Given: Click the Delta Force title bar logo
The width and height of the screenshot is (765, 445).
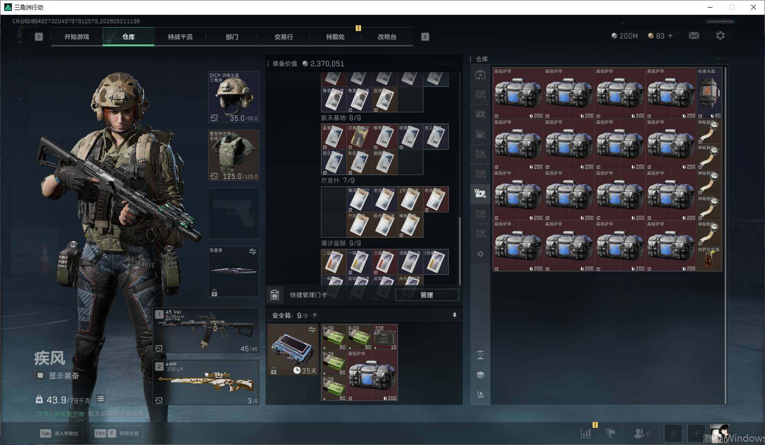Looking at the screenshot, I should [7, 7].
